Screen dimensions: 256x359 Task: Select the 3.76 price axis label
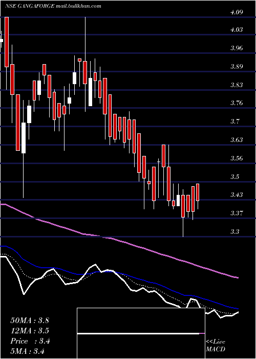[236, 103]
